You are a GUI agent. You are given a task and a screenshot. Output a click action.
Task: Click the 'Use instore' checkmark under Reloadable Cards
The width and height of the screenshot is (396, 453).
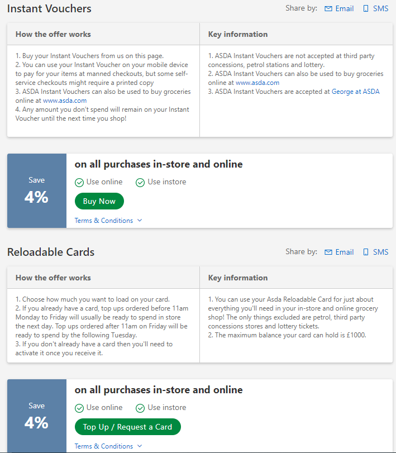point(140,408)
